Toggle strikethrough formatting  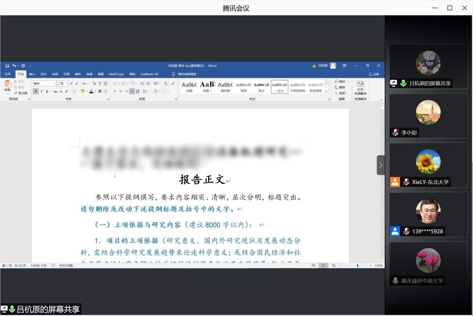pos(56,91)
